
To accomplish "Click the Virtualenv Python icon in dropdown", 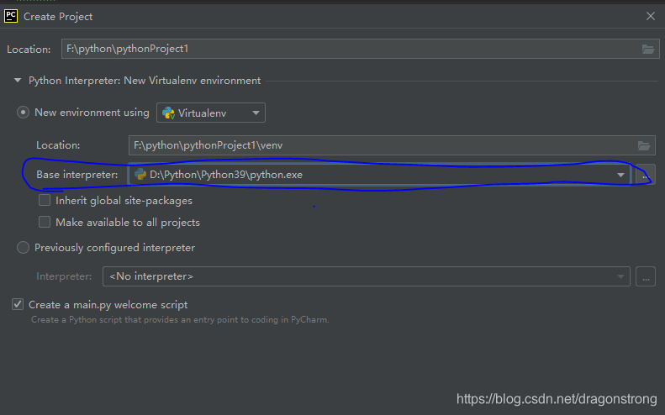I will pos(168,113).
